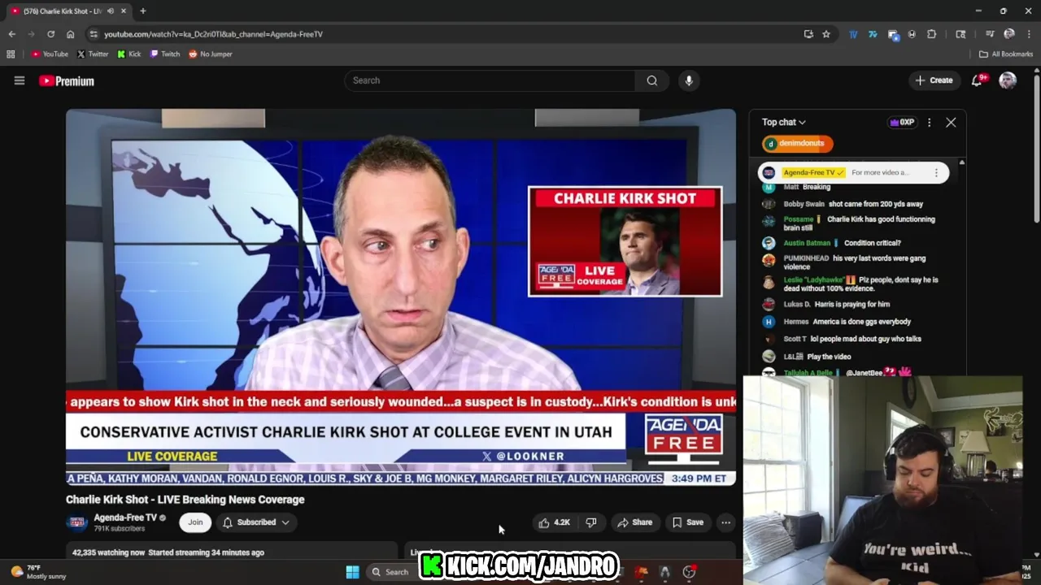Viewport: 1041px width, 585px height.
Task: Open the browser extensions puzzle menu
Action: coord(931,34)
